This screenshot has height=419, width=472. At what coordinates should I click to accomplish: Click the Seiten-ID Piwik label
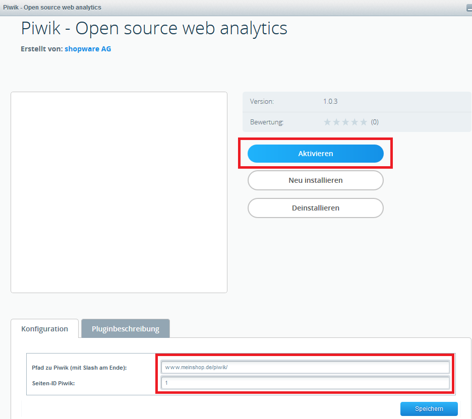click(53, 383)
